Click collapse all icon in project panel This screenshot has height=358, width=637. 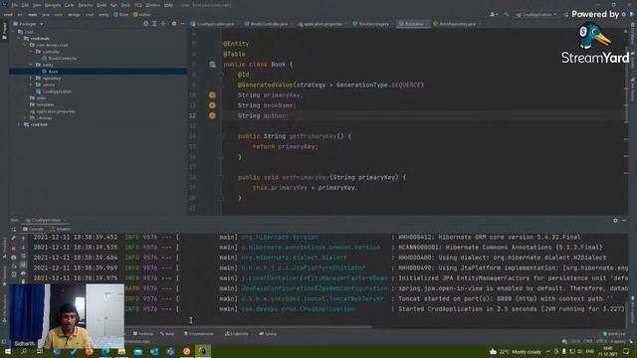point(163,24)
